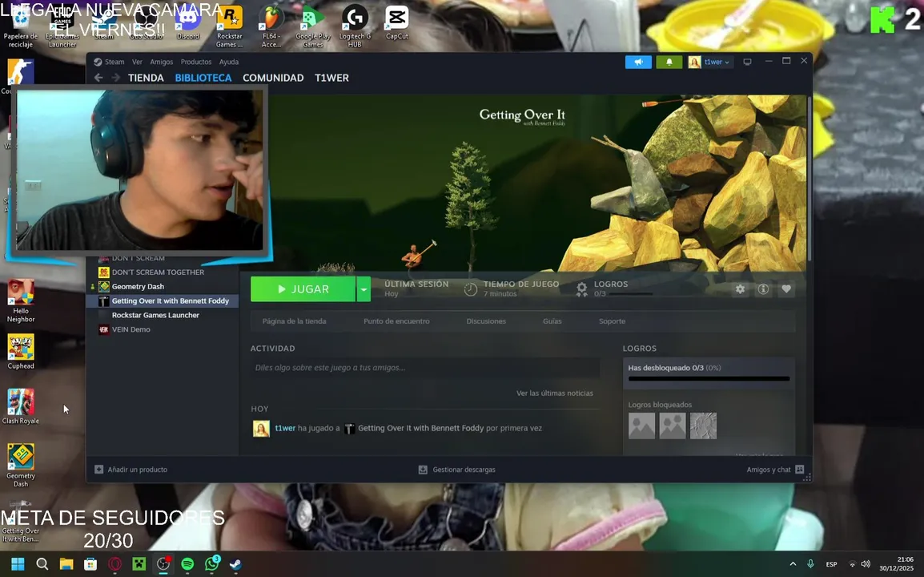Open Gestionar descargas
Screen dimensions: 924x577
456,470
